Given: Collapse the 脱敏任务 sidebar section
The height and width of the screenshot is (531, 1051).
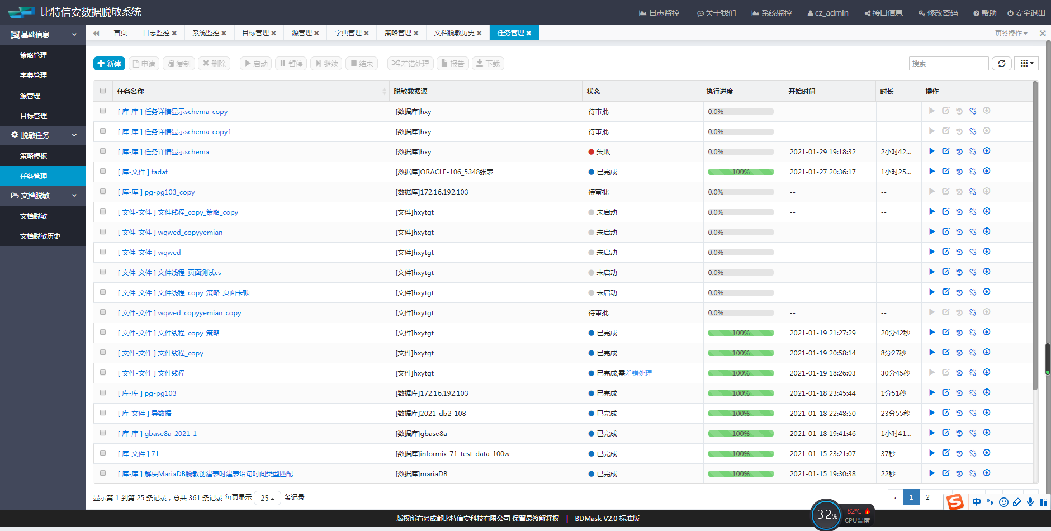Looking at the screenshot, I should (x=42, y=135).
